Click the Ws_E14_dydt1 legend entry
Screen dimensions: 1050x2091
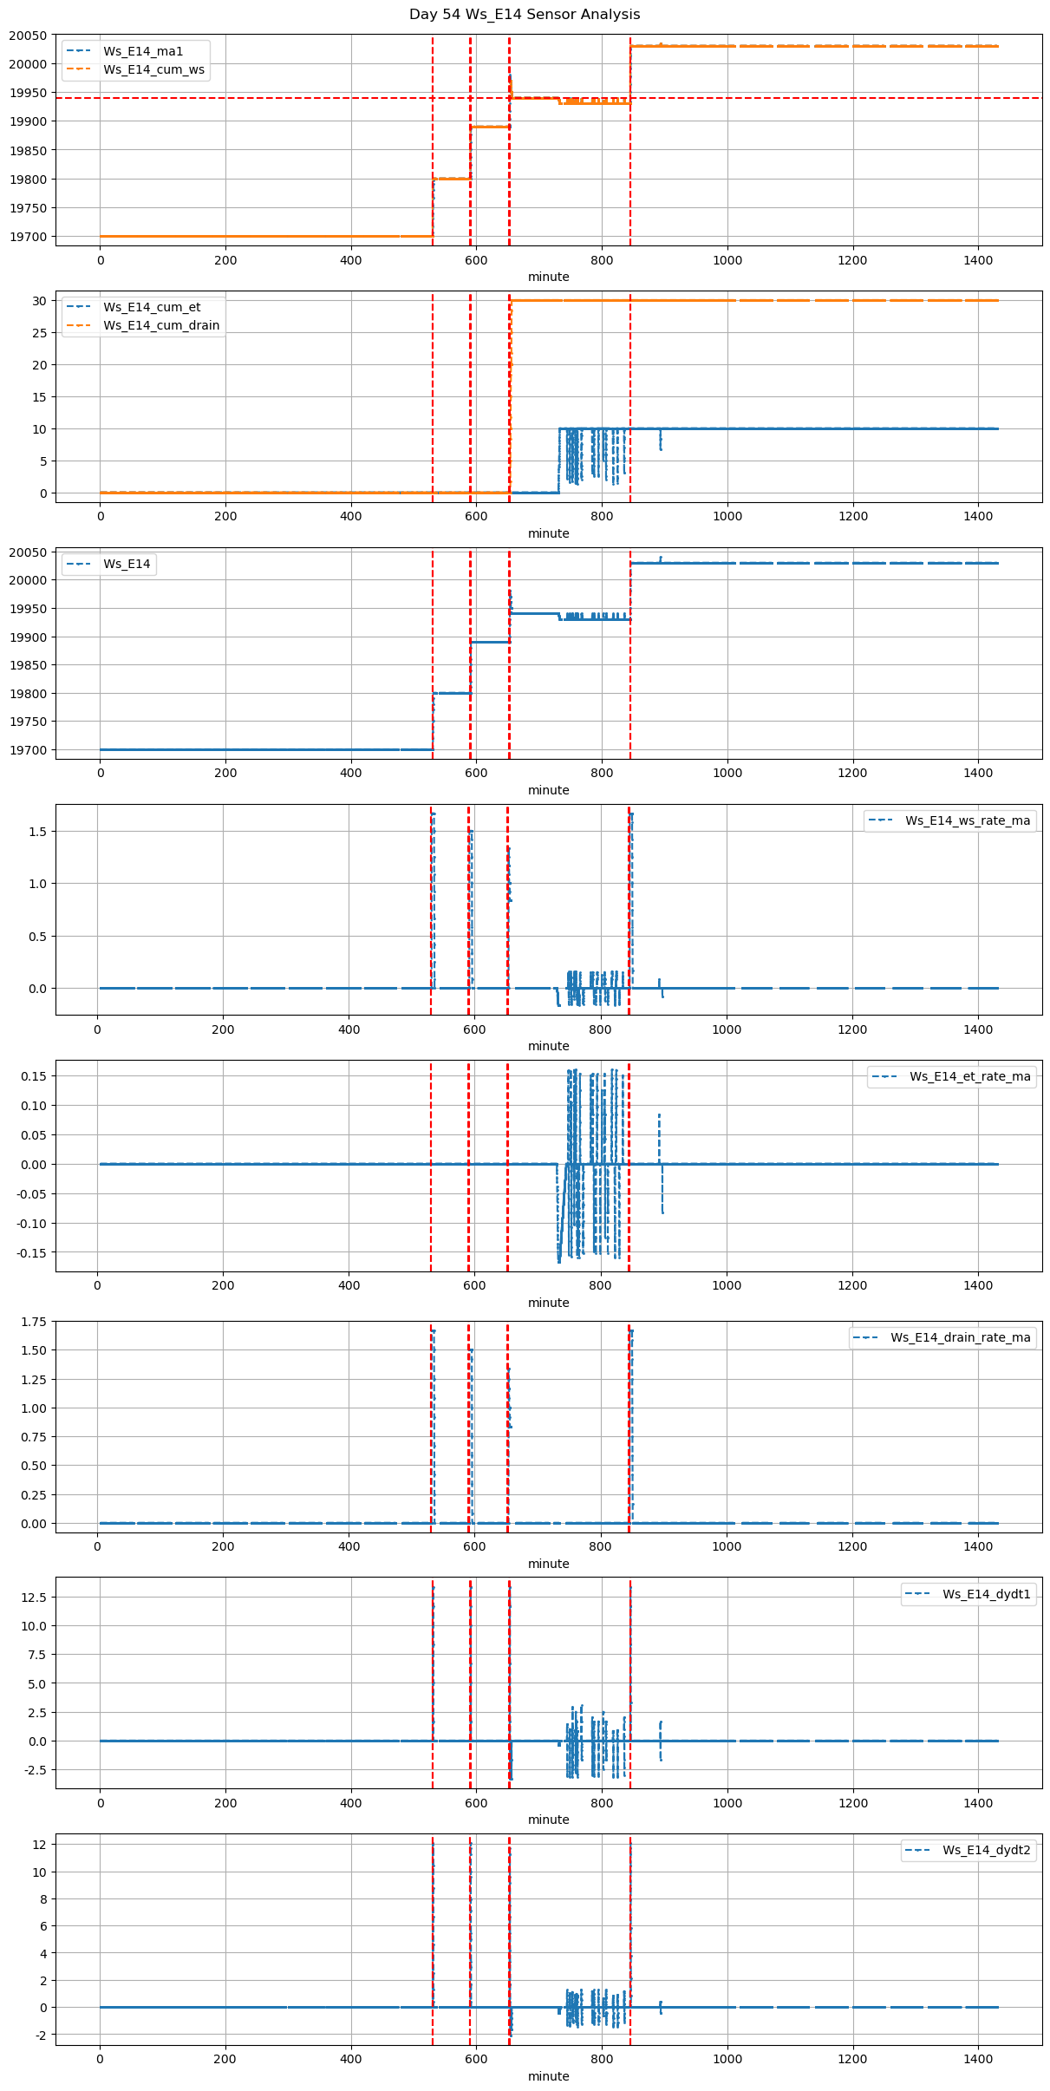(987, 1594)
